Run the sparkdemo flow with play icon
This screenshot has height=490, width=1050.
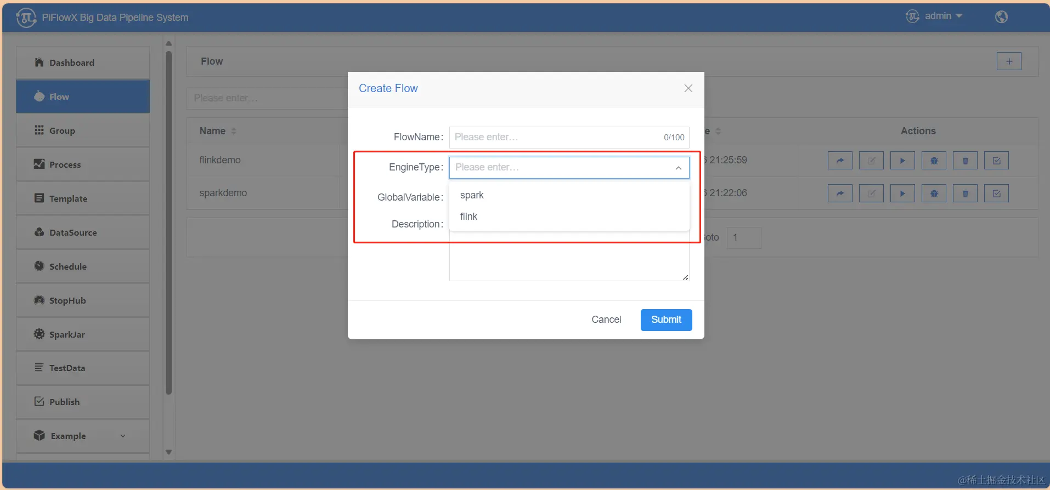[x=902, y=193]
